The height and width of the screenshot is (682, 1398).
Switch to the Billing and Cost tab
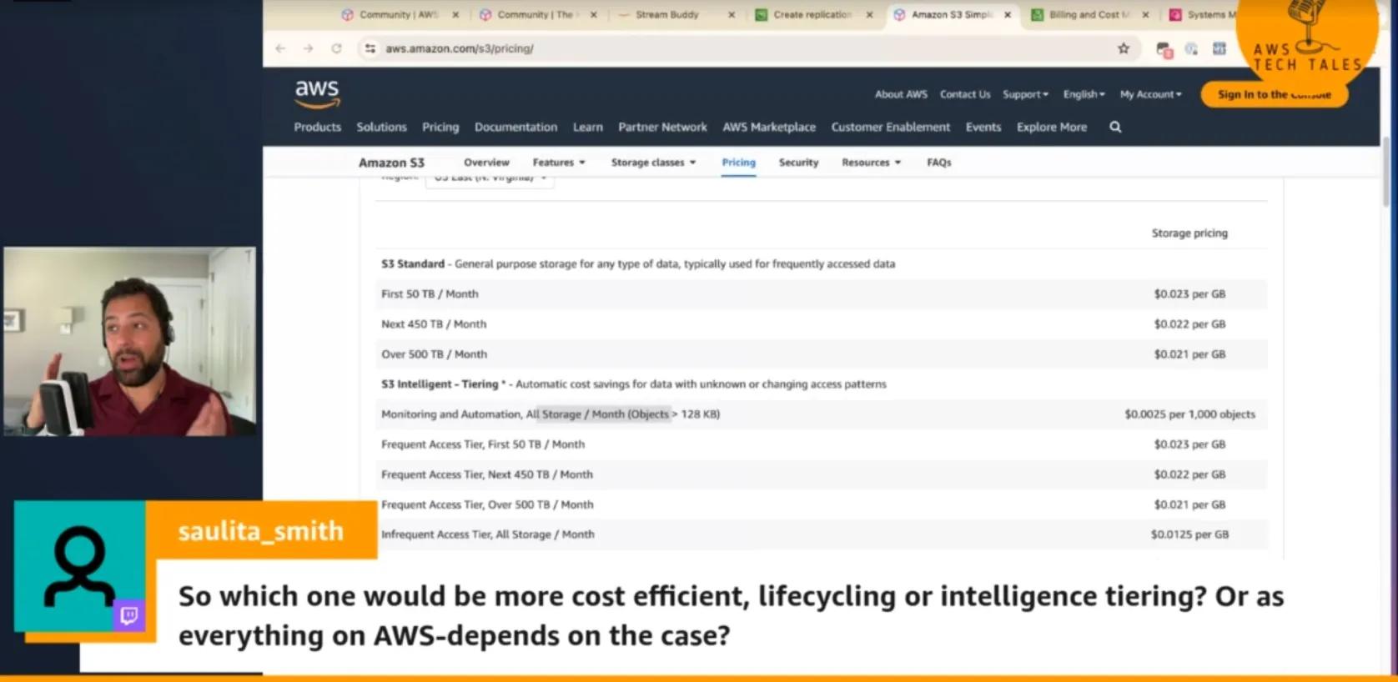click(x=1088, y=15)
